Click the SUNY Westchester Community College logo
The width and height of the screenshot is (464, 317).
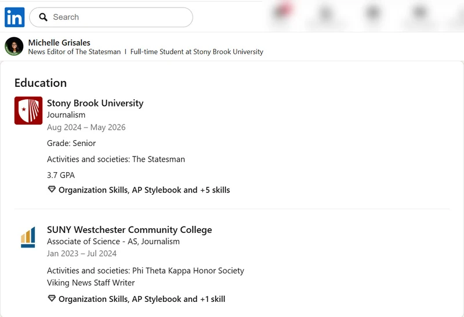point(28,237)
